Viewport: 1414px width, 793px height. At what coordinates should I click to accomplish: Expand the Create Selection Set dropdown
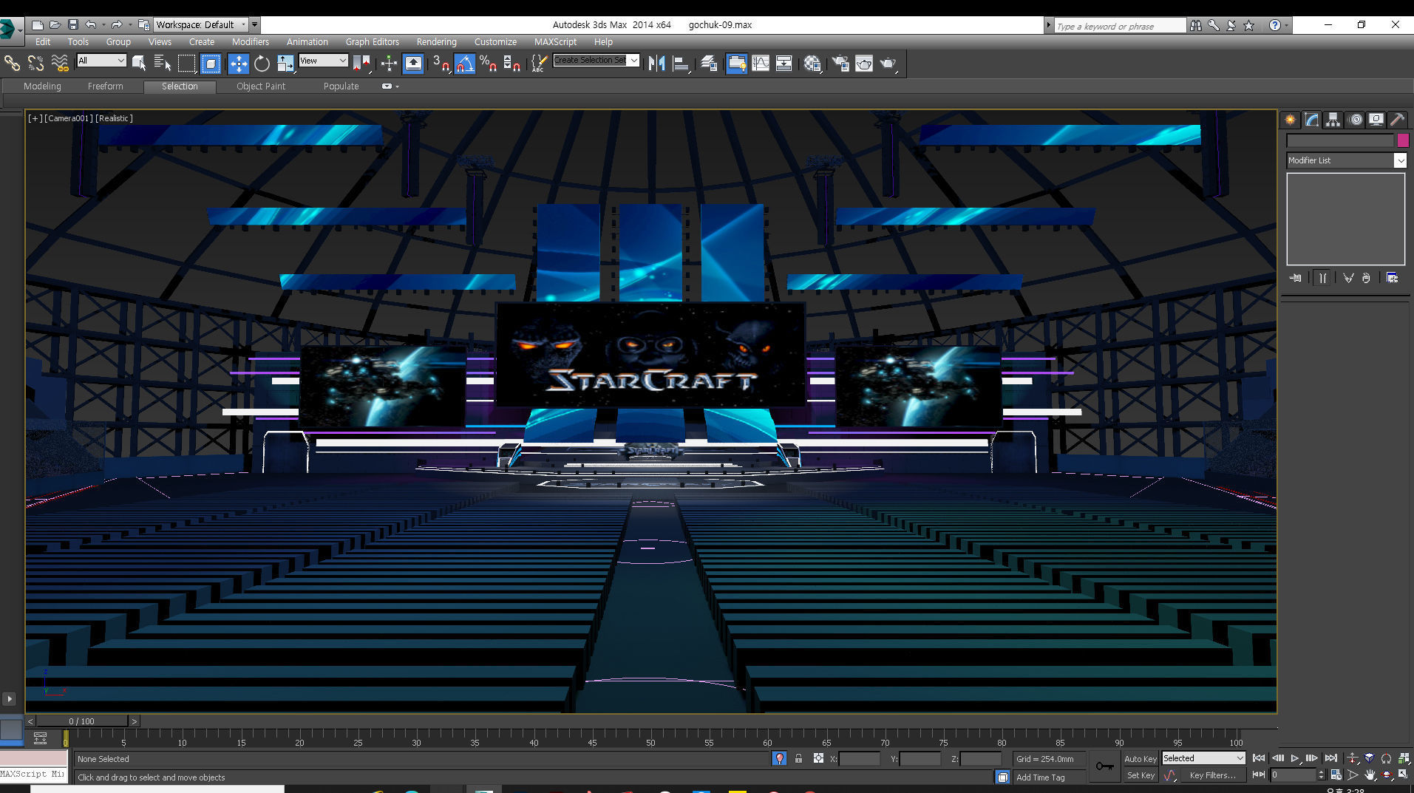[x=634, y=60]
